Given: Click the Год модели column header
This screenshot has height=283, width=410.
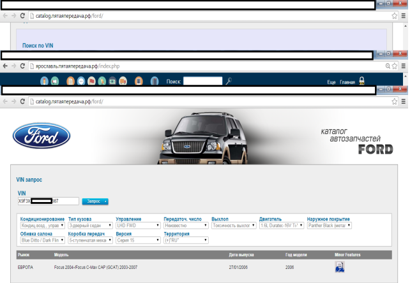Looking at the screenshot, I should [x=296, y=255].
